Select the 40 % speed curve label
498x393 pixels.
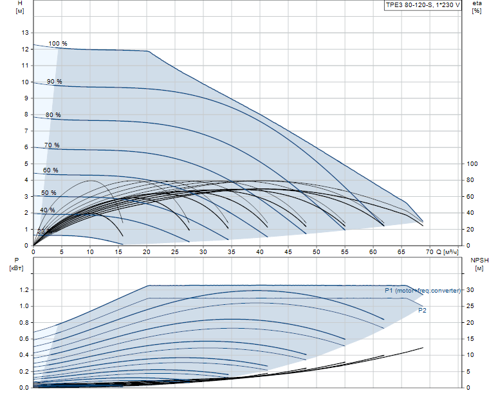(x=48, y=210)
